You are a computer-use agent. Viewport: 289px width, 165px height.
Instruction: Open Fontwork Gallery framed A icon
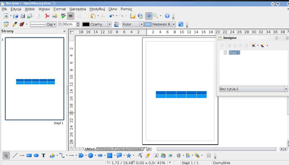156,156
